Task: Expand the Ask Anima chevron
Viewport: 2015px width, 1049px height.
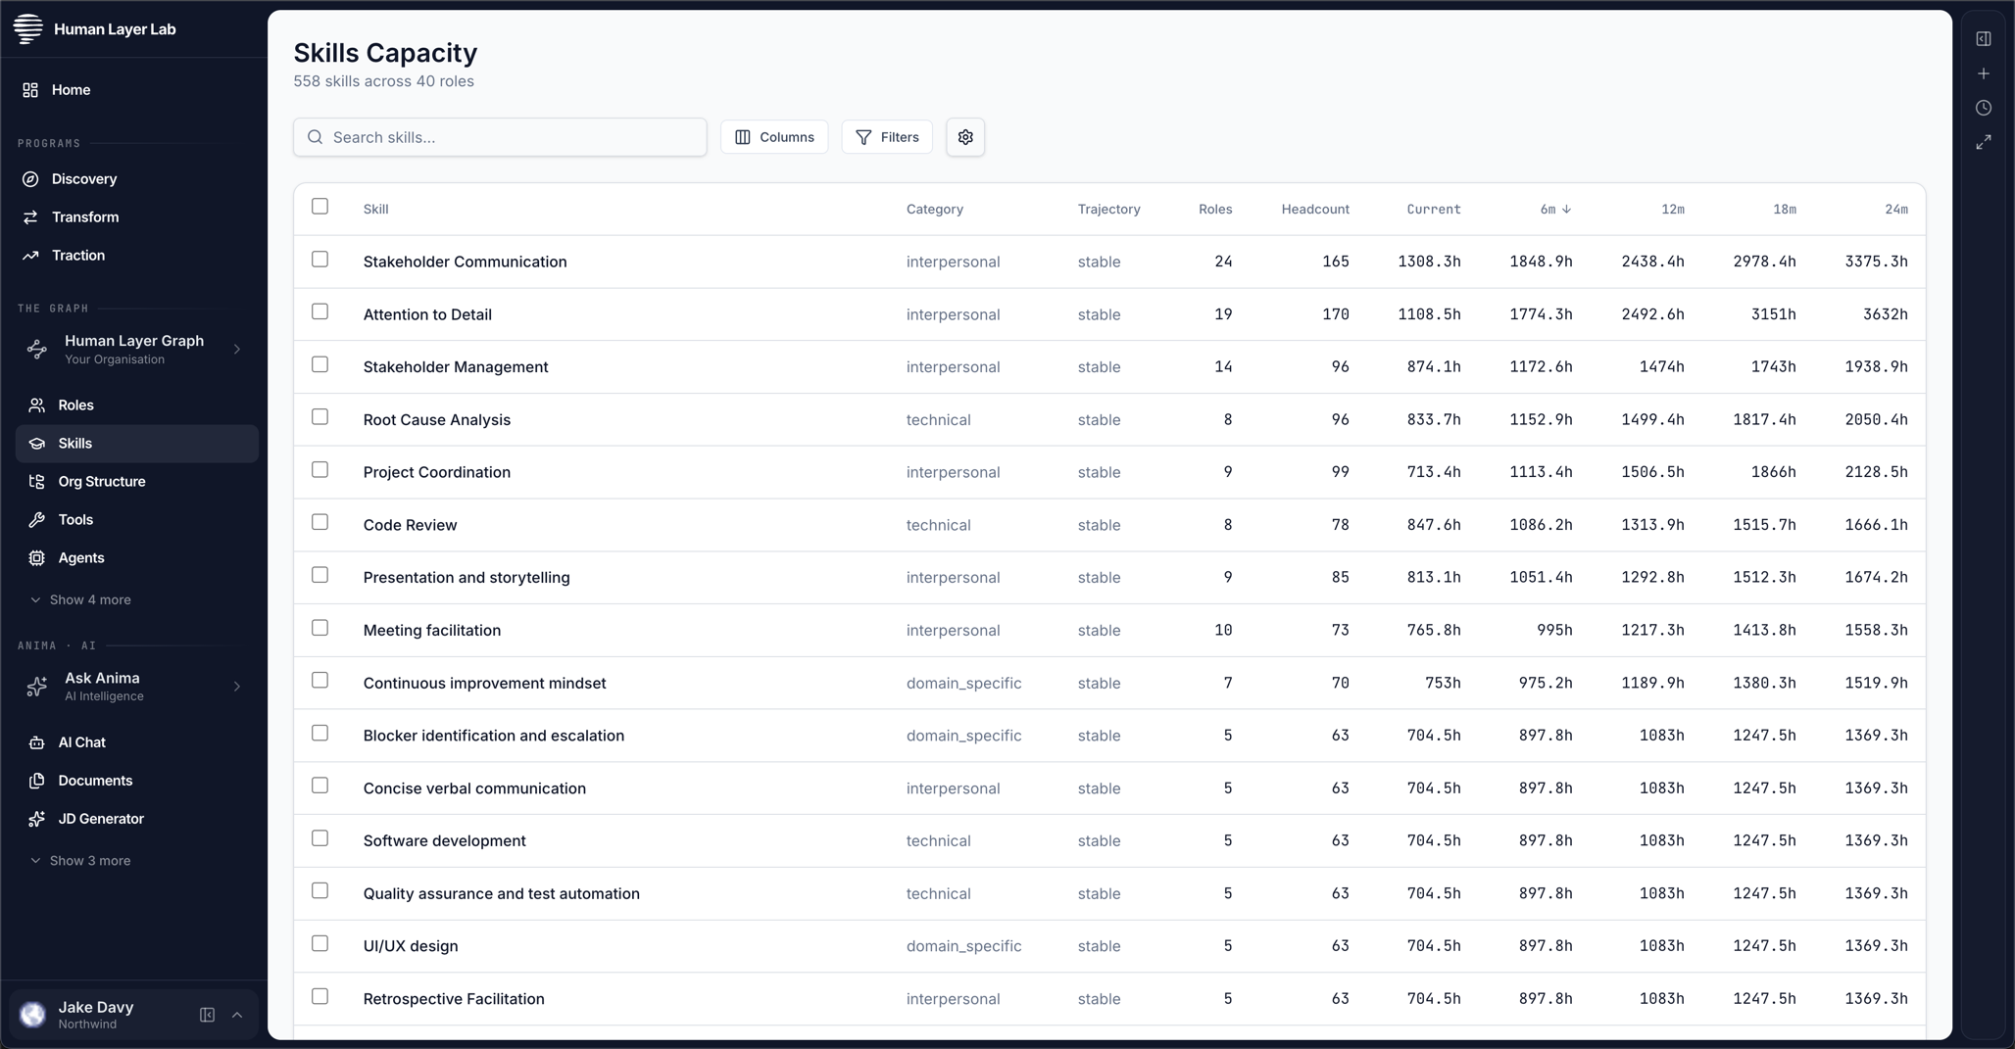Action: point(237,687)
